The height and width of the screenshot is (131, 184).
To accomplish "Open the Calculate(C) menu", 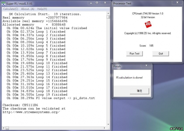I will (x=11, y=9).
